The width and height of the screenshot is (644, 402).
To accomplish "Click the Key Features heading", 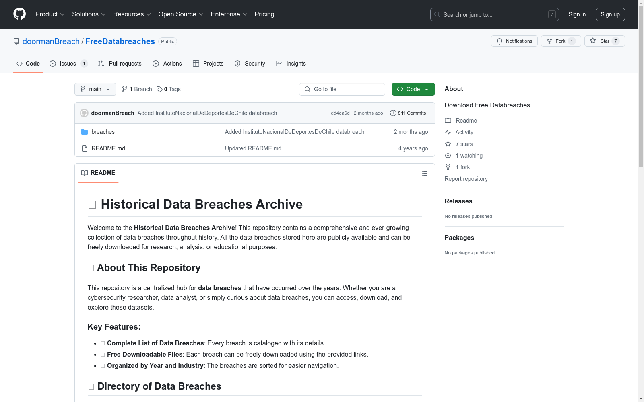I will pos(114,327).
